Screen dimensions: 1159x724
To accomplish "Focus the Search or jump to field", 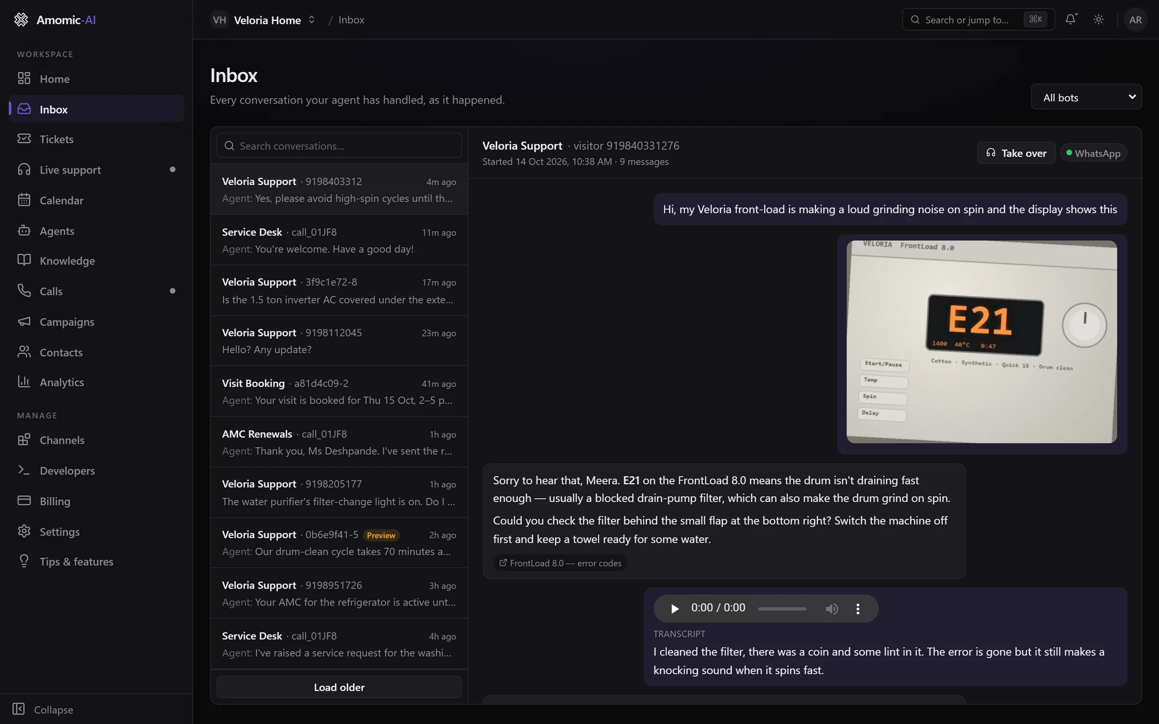I will (978, 19).
